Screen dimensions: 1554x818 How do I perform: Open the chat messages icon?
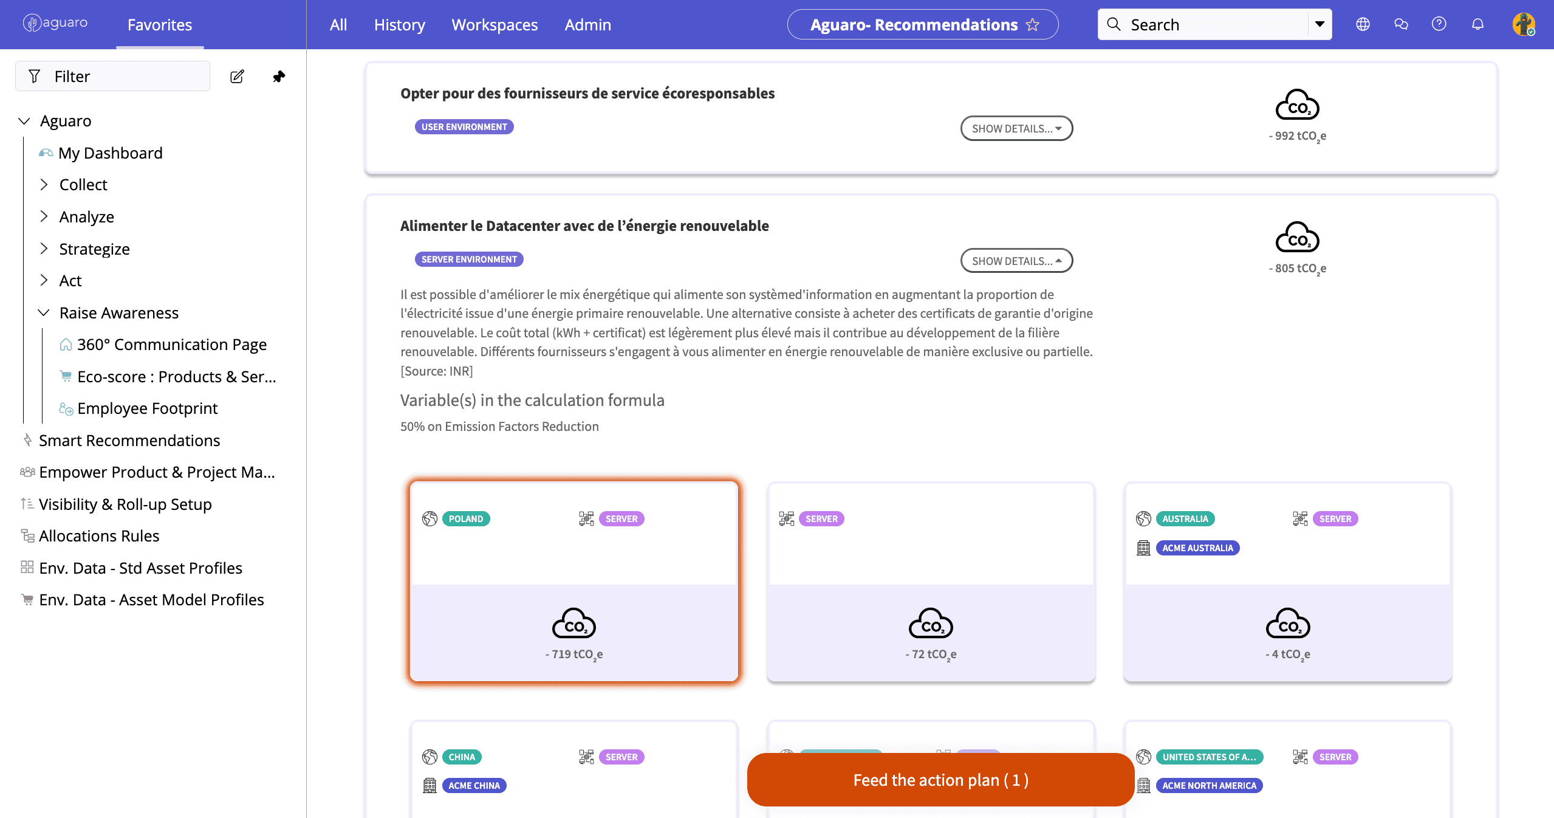pyautogui.click(x=1400, y=24)
